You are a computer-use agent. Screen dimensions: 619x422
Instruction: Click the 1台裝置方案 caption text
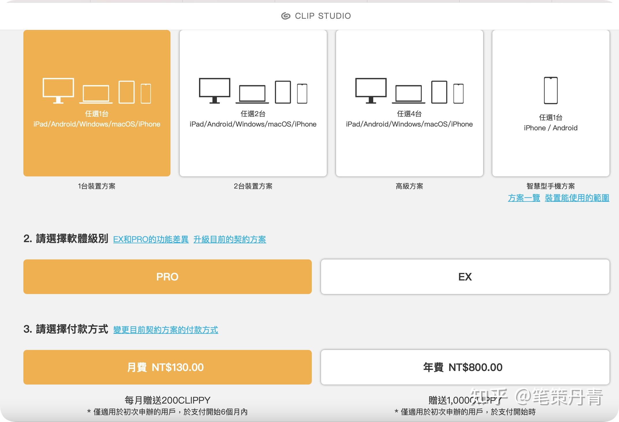pos(97,186)
